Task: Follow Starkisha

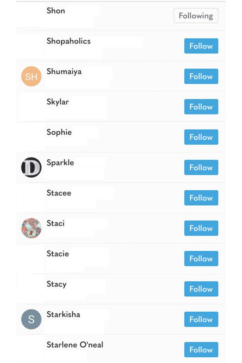Action: [201, 319]
